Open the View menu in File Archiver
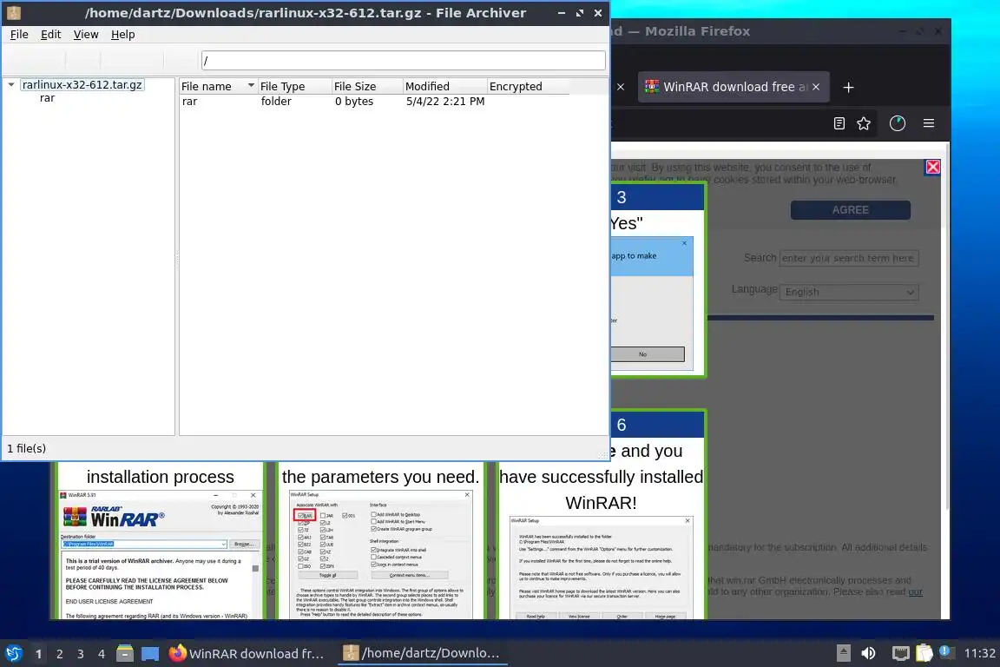 (85, 35)
